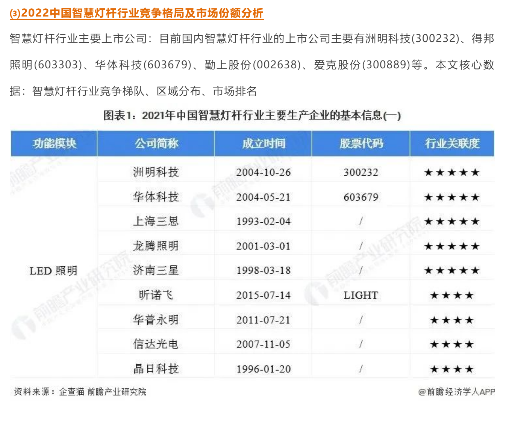The image size is (515, 427).
Task: Click the 资料来源 source caption
Action: (x=80, y=392)
